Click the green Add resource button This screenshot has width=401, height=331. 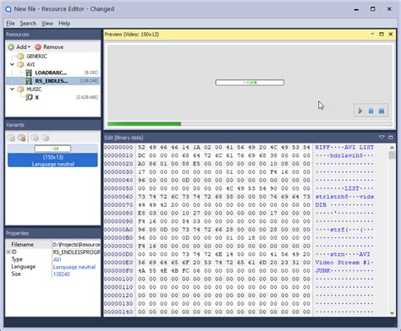click(x=19, y=47)
